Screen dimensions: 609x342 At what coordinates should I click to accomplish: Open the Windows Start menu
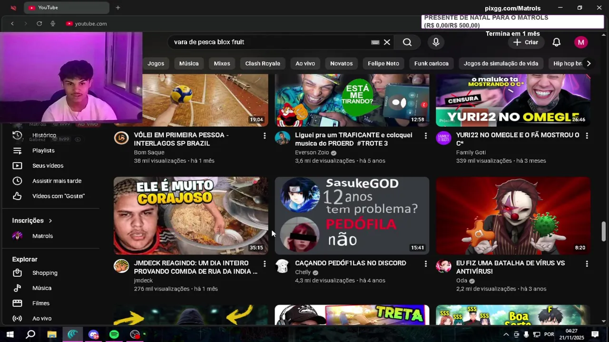click(10, 334)
